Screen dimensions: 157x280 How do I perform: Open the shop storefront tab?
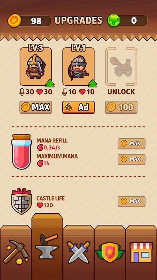(x=141, y=252)
